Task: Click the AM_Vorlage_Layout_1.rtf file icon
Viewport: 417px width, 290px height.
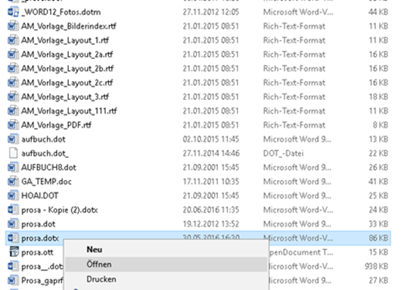Action: 14,40
